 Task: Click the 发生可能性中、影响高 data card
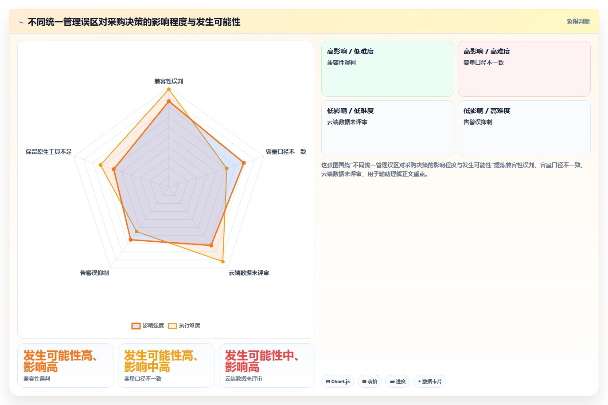[x=267, y=366]
